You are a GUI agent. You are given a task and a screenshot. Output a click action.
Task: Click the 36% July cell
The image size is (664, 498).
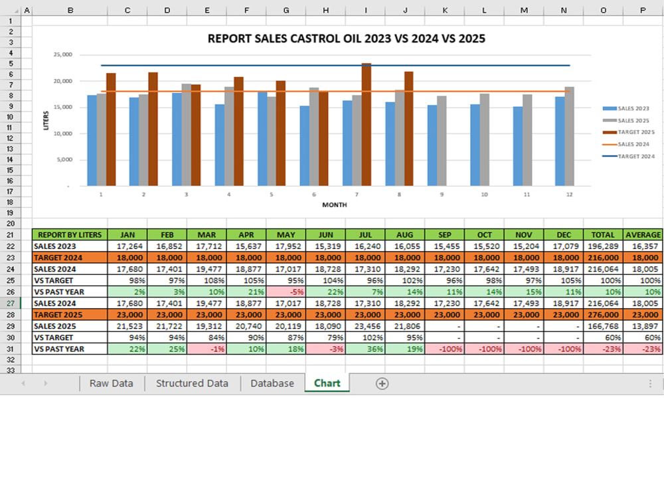(365, 349)
